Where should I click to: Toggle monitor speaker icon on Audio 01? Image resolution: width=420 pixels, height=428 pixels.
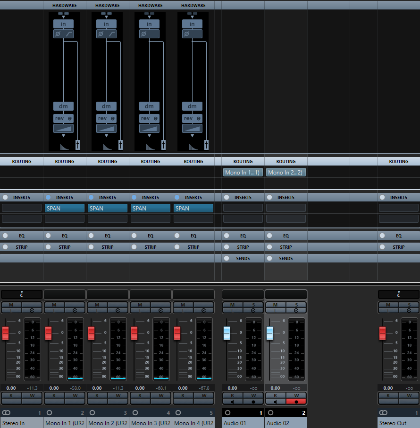pyautogui.click(x=232, y=402)
